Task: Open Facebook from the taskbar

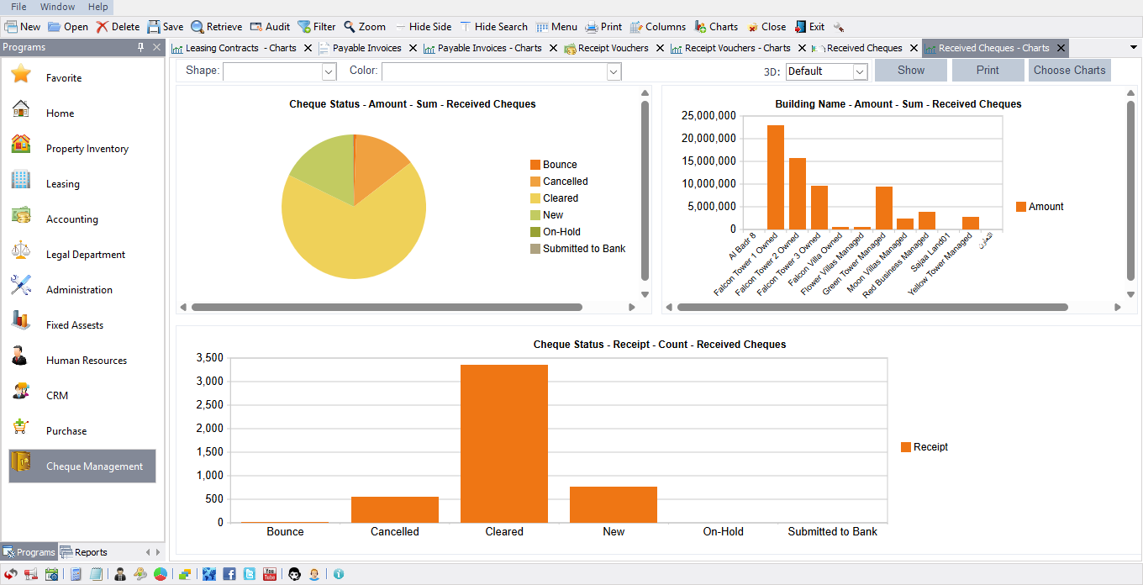Action: [229, 574]
